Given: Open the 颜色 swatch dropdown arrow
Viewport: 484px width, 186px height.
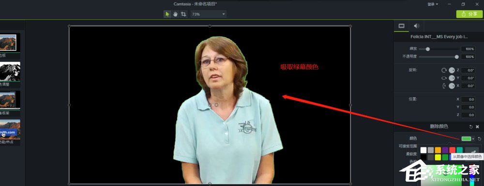Looking at the screenshot, I should tap(473, 139).
